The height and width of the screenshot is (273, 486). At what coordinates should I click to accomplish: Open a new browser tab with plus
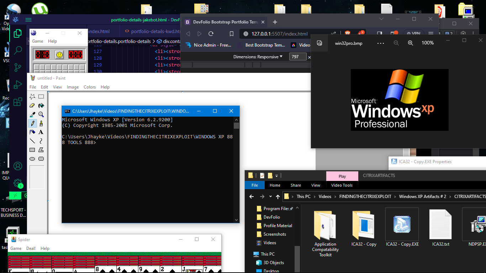click(x=275, y=22)
